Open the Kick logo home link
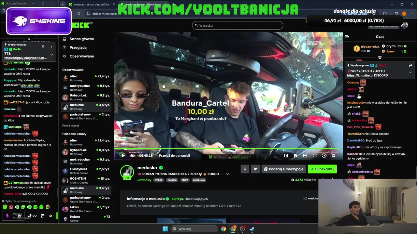The width and height of the screenshot is (417, 234). click(x=80, y=25)
